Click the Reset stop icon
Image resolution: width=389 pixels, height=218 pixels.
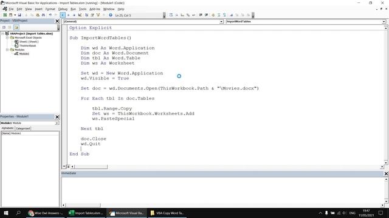[74, 15]
